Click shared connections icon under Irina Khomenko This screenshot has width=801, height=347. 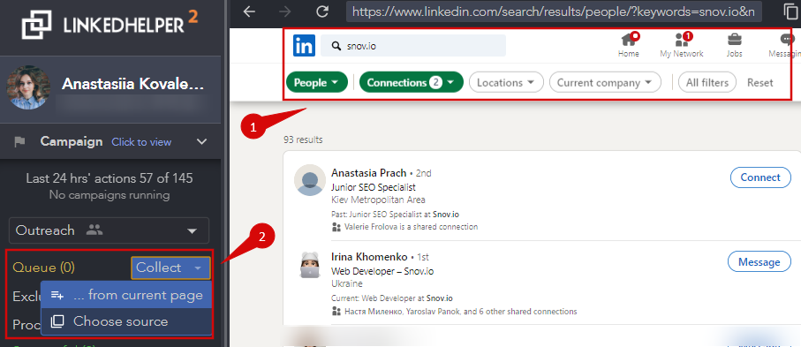click(336, 311)
